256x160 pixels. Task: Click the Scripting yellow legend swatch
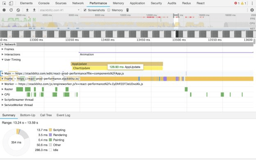click(x=50, y=130)
